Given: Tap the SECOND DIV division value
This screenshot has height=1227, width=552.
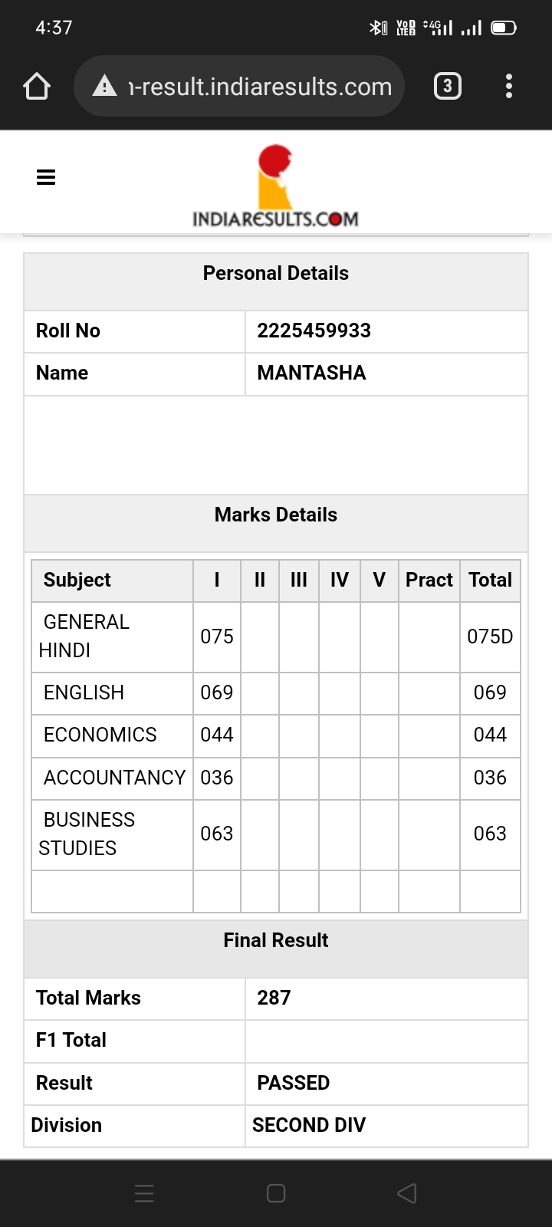Looking at the screenshot, I should [309, 1125].
